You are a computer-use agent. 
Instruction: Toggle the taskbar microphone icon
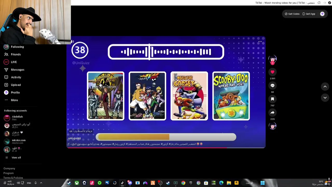[36, 183]
